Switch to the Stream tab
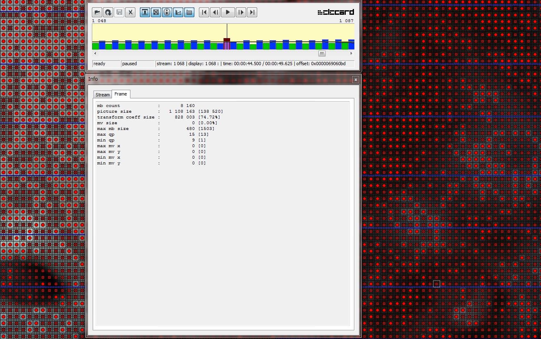Image resolution: width=541 pixels, height=339 pixels. pyautogui.click(x=103, y=95)
